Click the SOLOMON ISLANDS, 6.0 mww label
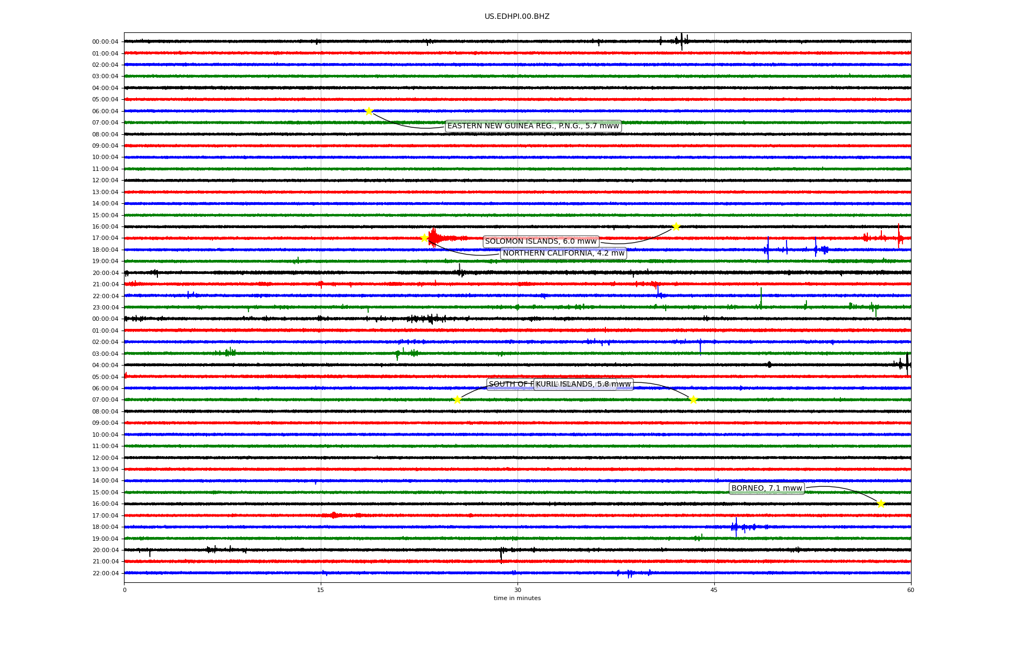 click(x=540, y=242)
